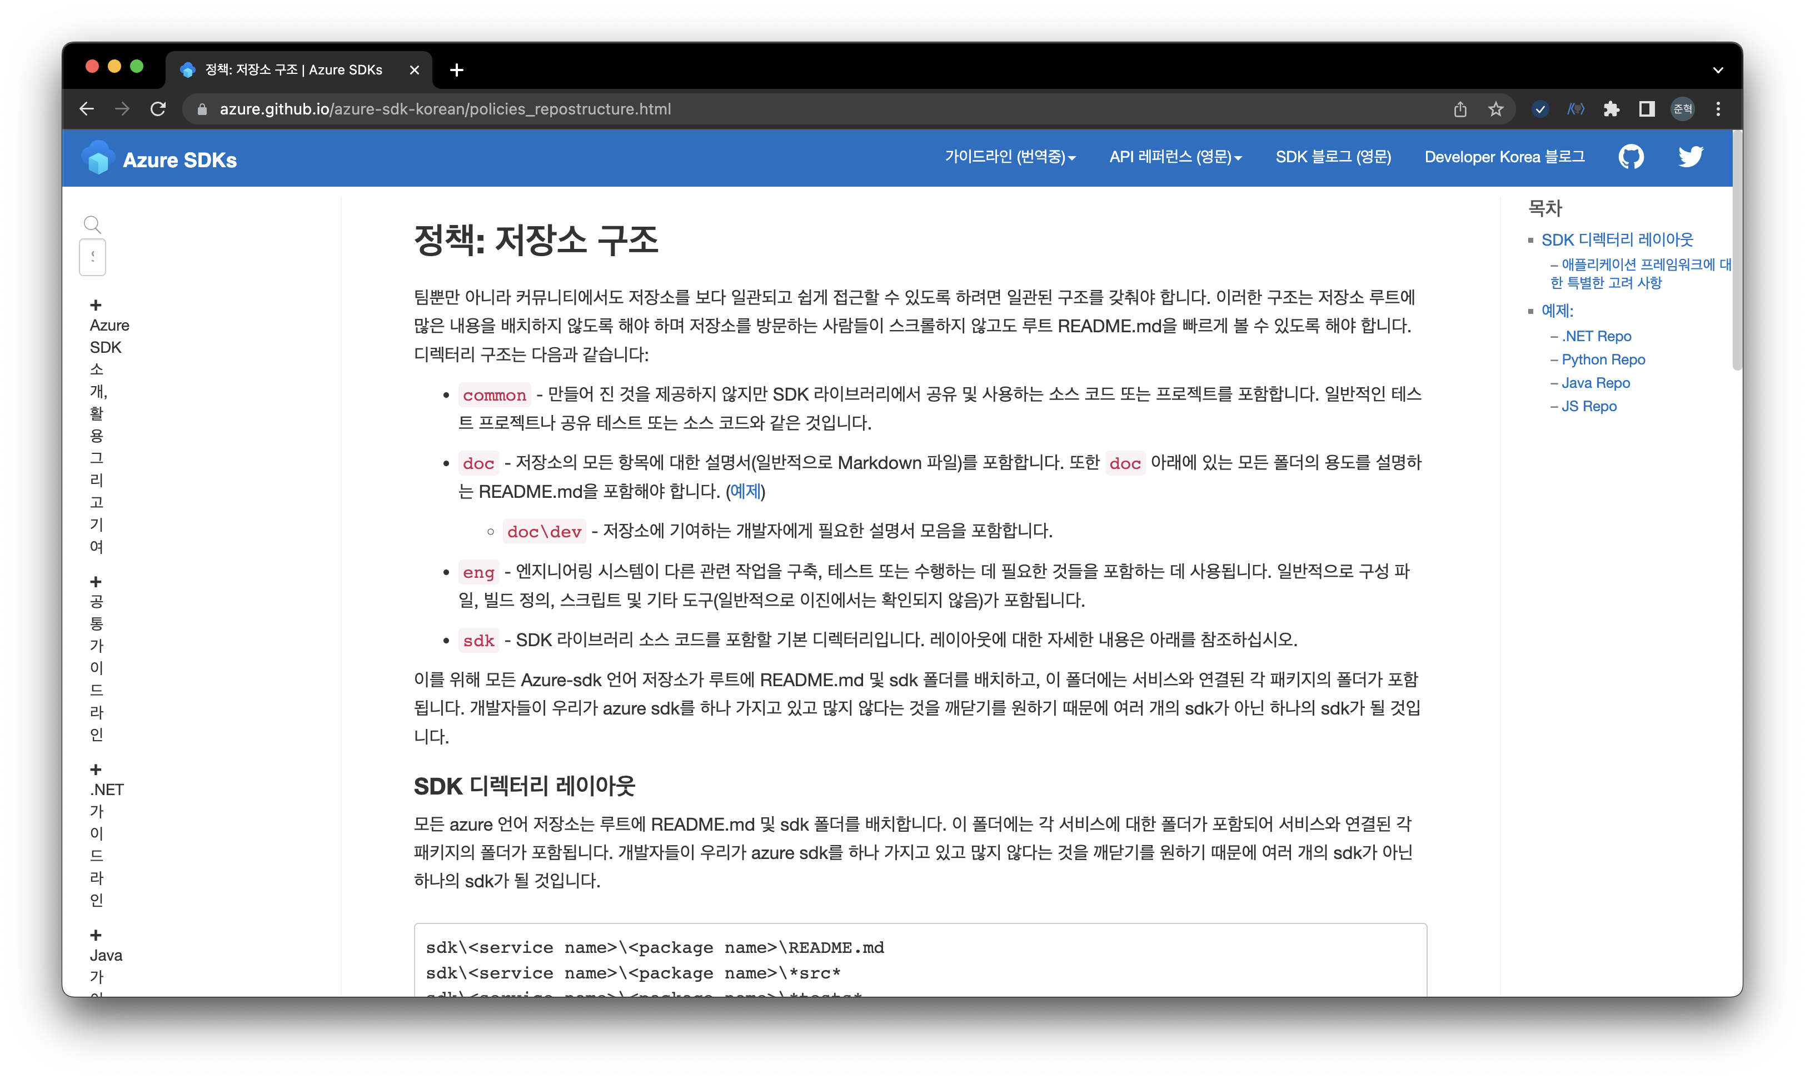Click the page vertical scrollbar thumb
Screen dimensions: 1805x1079
pyautogui.click(x=1737, y=251)
